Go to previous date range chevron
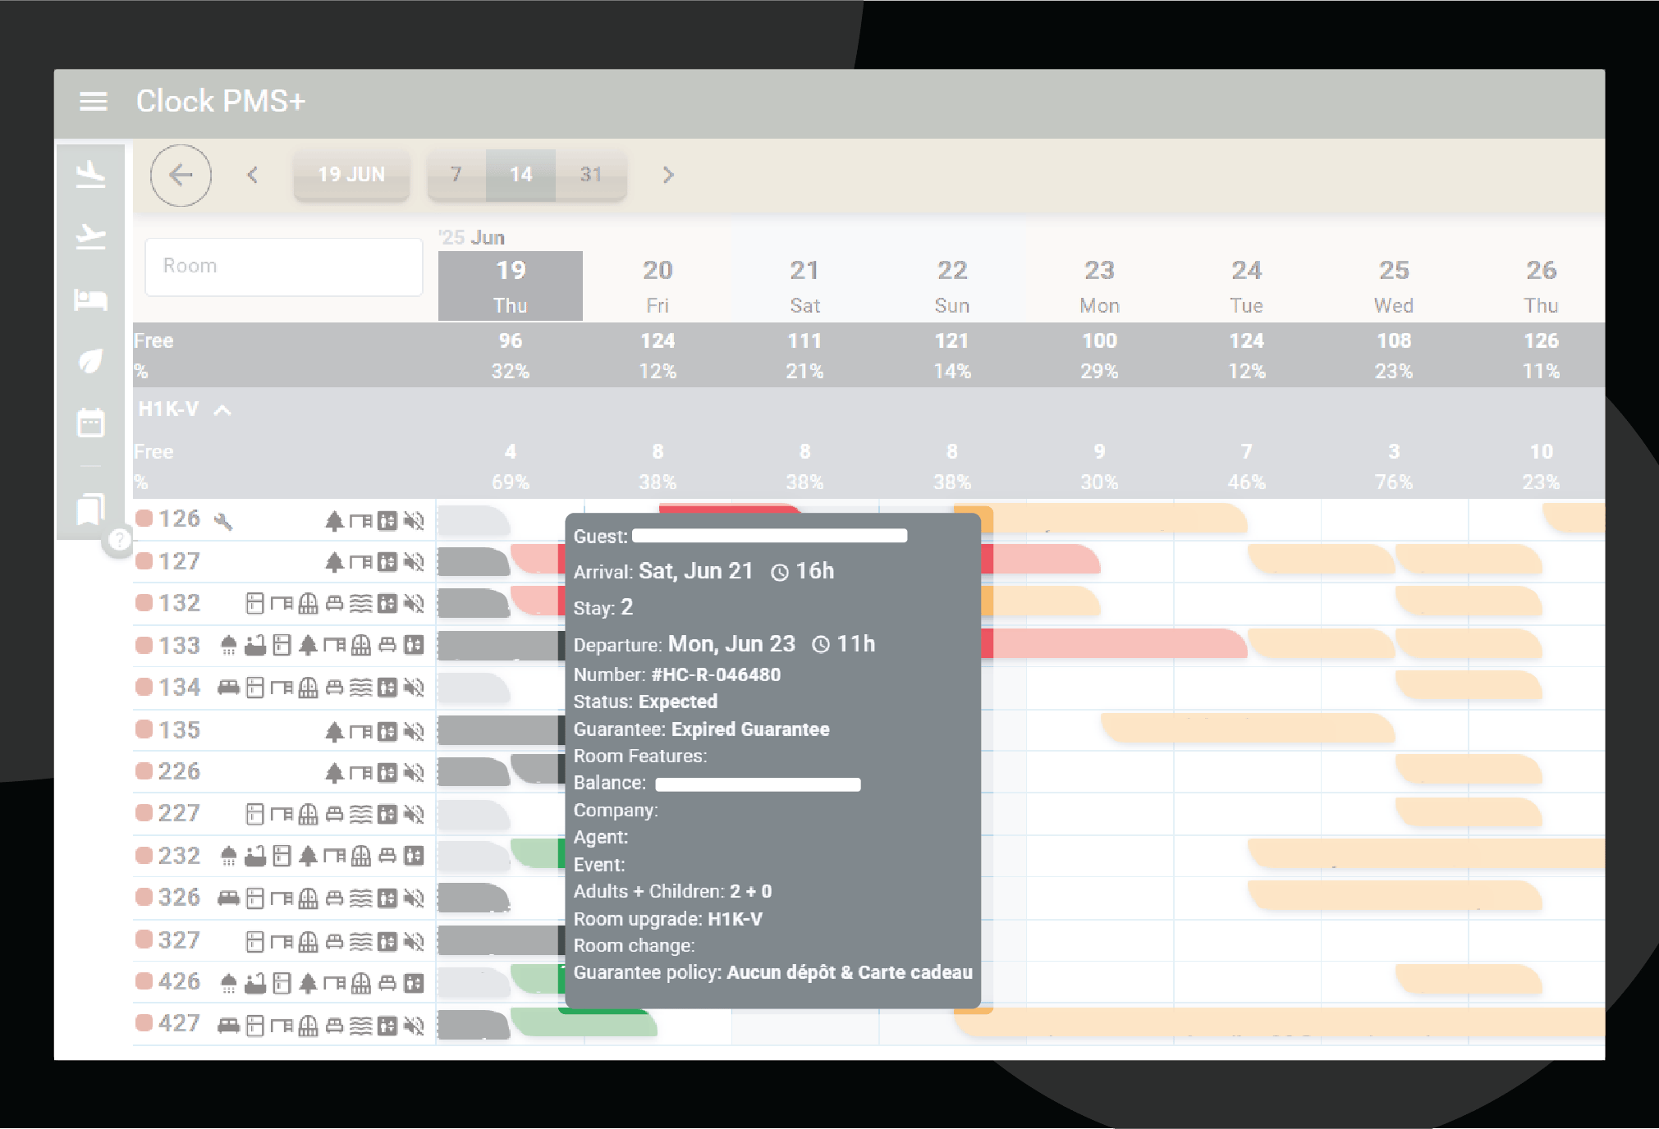This screenshot has width=1659, height=1129. coord(253,175)
